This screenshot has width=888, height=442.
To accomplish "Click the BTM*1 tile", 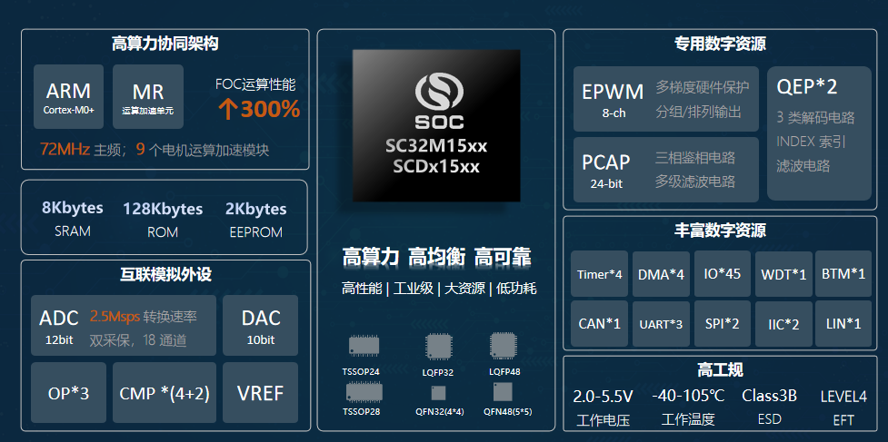I will (x=843, y=274).
